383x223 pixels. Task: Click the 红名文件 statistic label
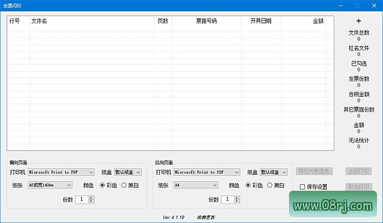[x=358, y=48]
